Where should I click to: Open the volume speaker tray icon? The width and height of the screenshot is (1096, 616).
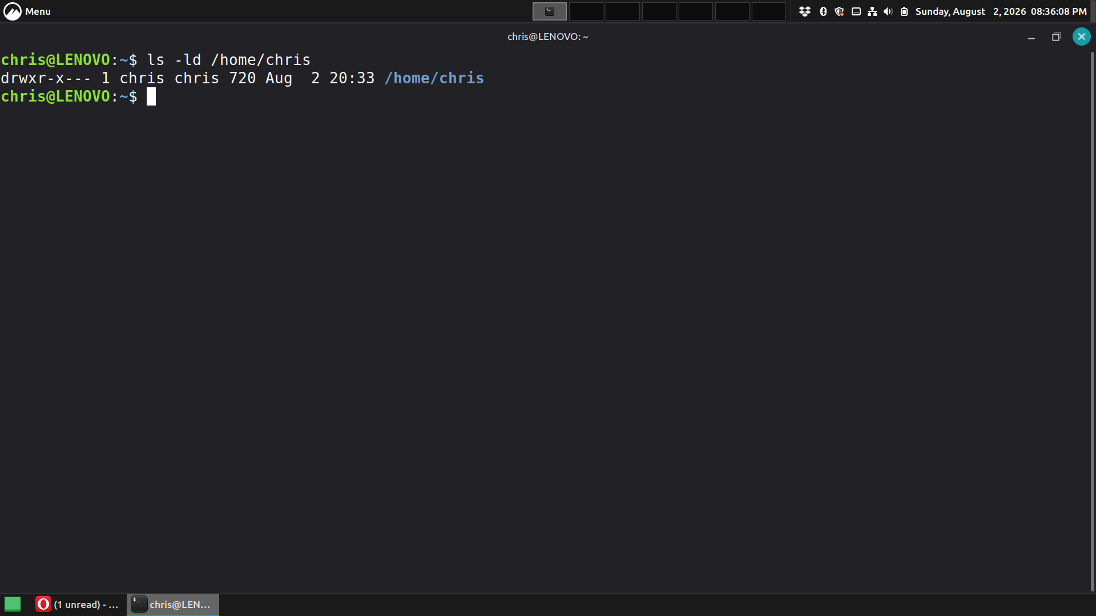coord(888,11)
